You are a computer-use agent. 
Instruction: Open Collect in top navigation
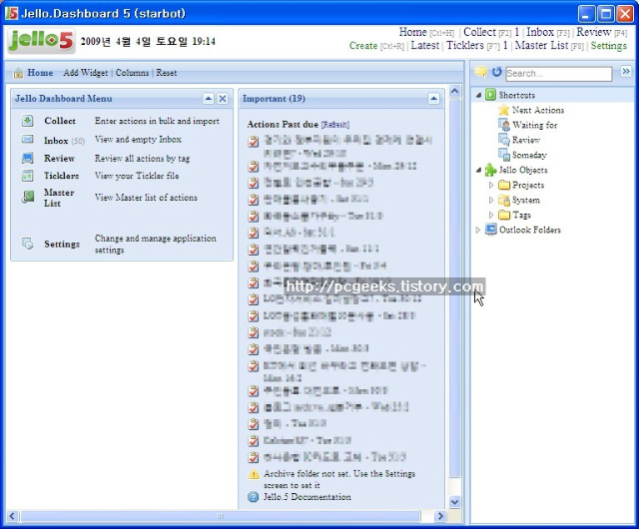(479, 32)
